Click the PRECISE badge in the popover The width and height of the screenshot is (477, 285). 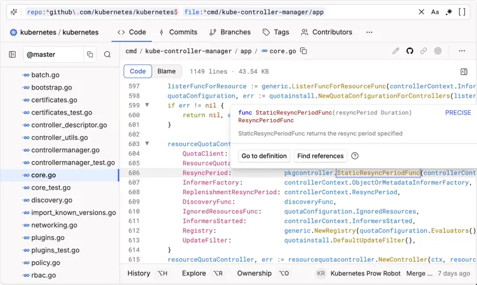(458, 113)
